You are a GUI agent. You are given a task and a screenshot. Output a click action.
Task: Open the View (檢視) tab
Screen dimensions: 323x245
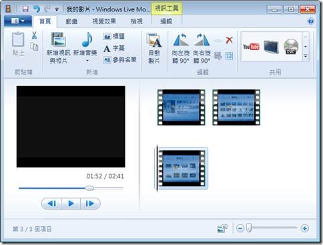(137, 21)
